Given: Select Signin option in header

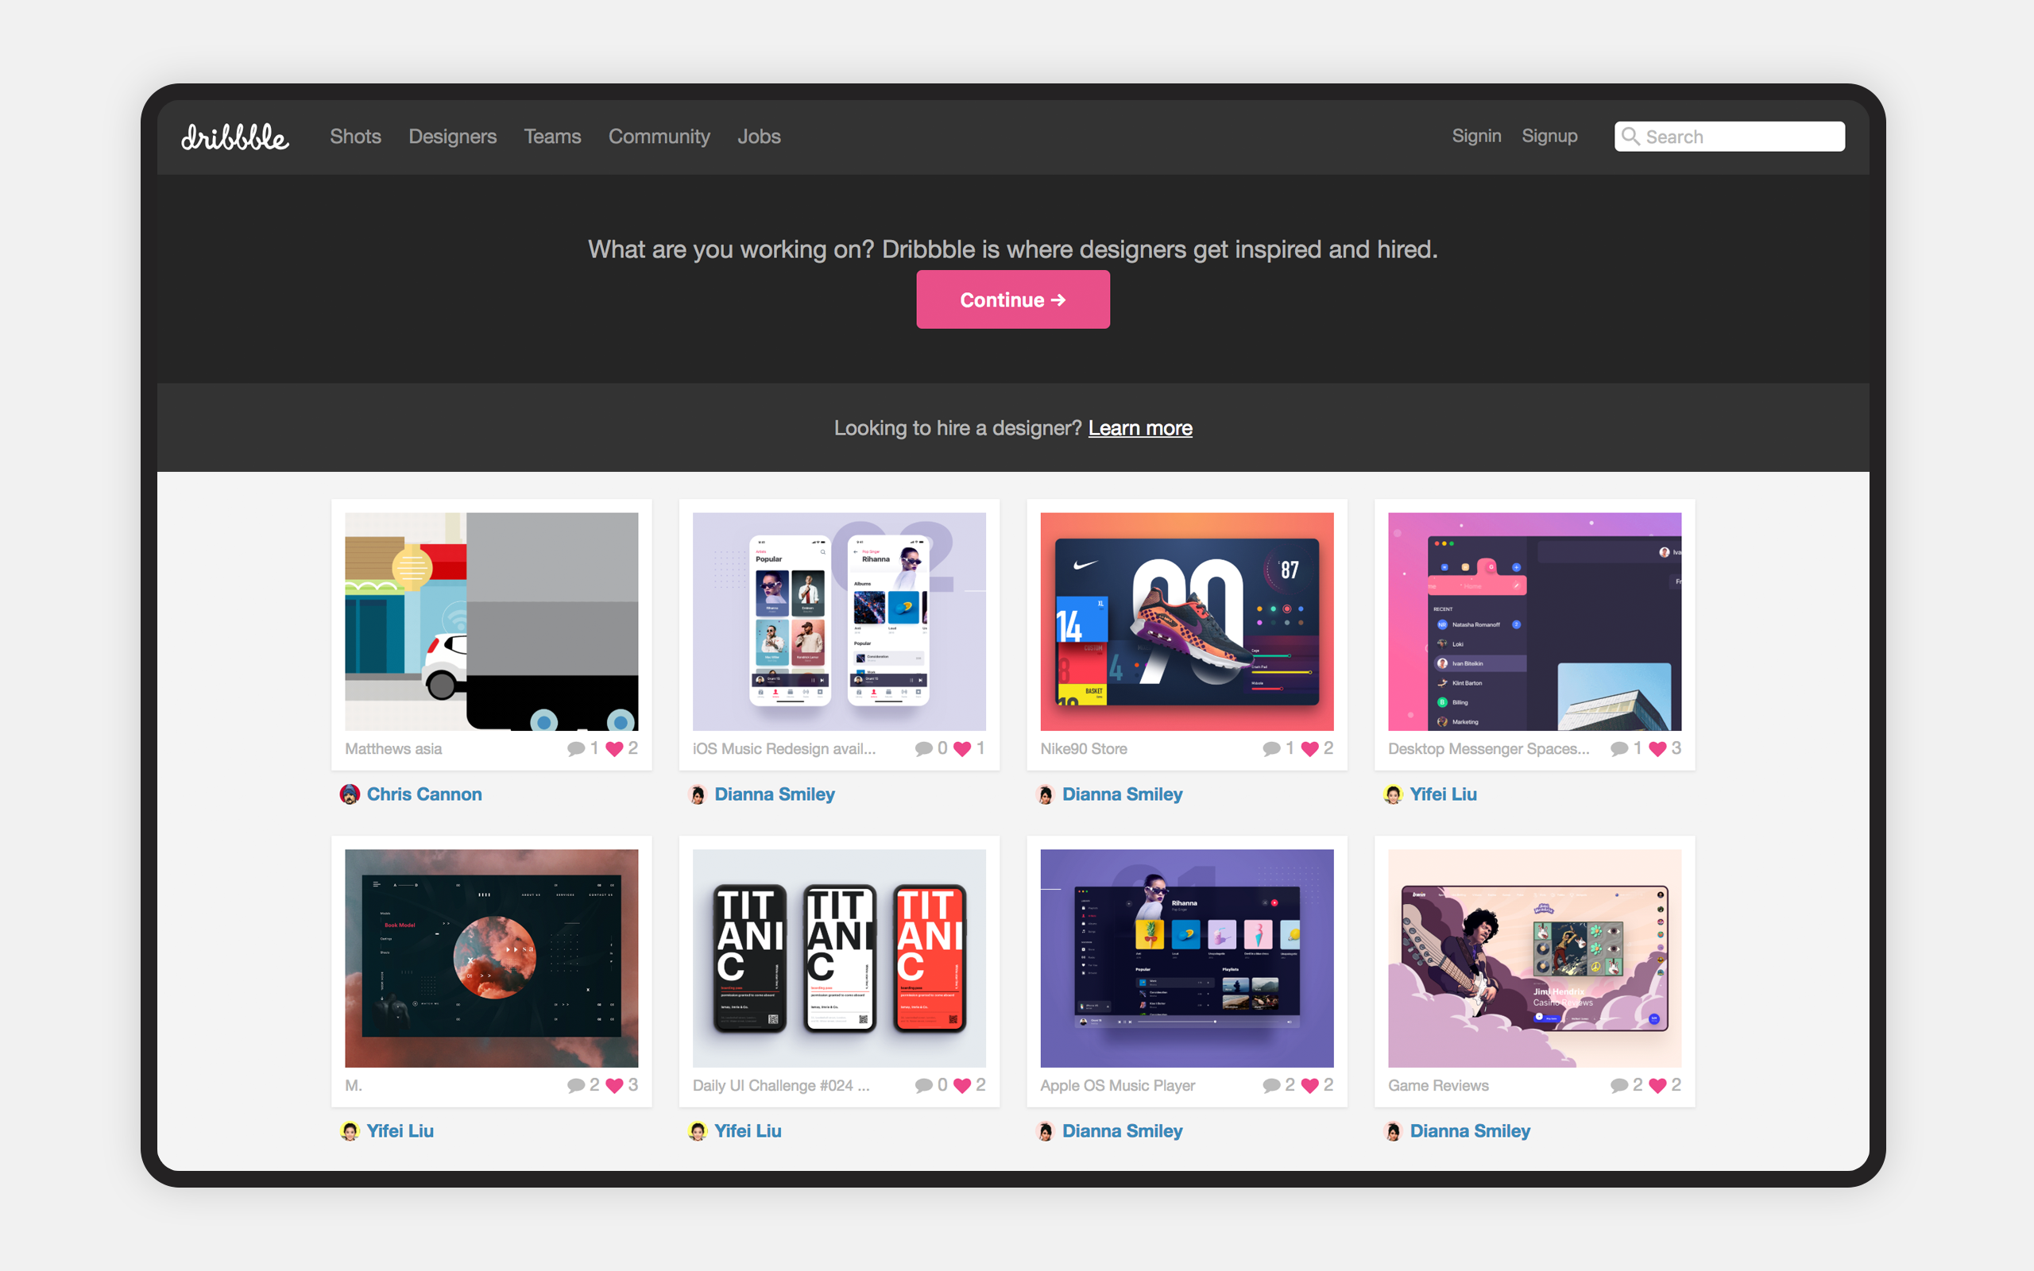Looking at the screenshot, I should (x=1476, y=136).
